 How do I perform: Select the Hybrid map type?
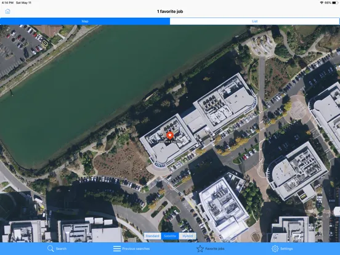coord(188,236)
